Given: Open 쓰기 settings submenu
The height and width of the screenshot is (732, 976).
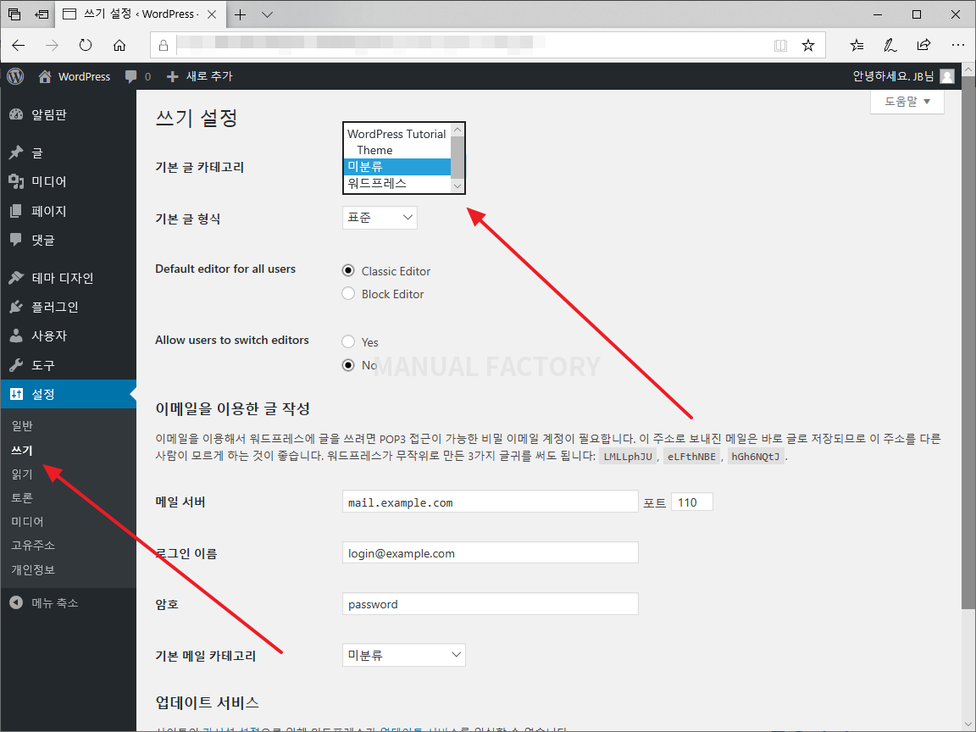Looking at the screenshot, I should pyautogui.click(x=22, y=450).
